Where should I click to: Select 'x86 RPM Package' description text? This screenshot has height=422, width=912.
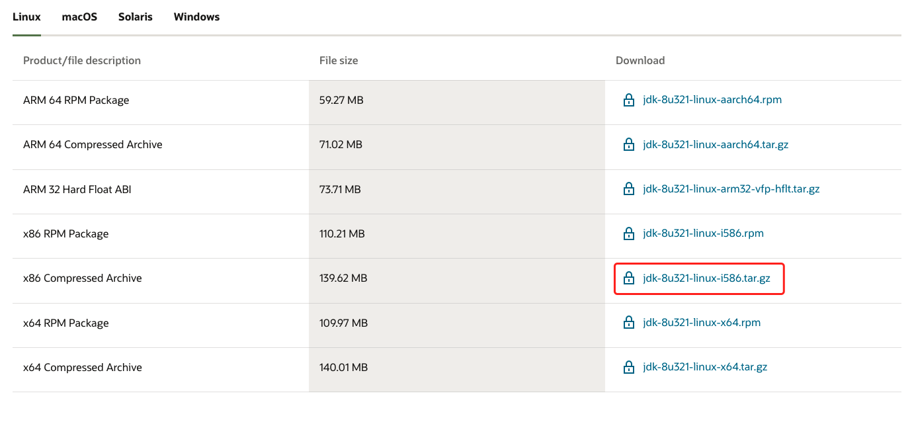[65, 234]
